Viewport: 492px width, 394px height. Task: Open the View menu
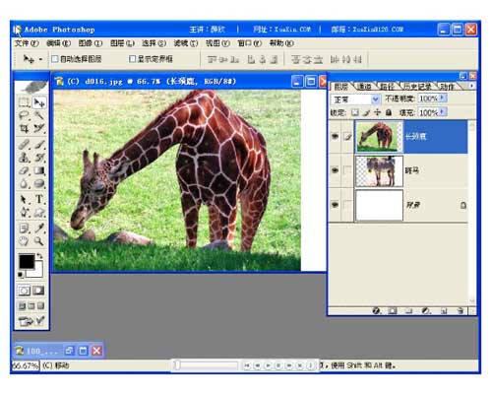217,43
